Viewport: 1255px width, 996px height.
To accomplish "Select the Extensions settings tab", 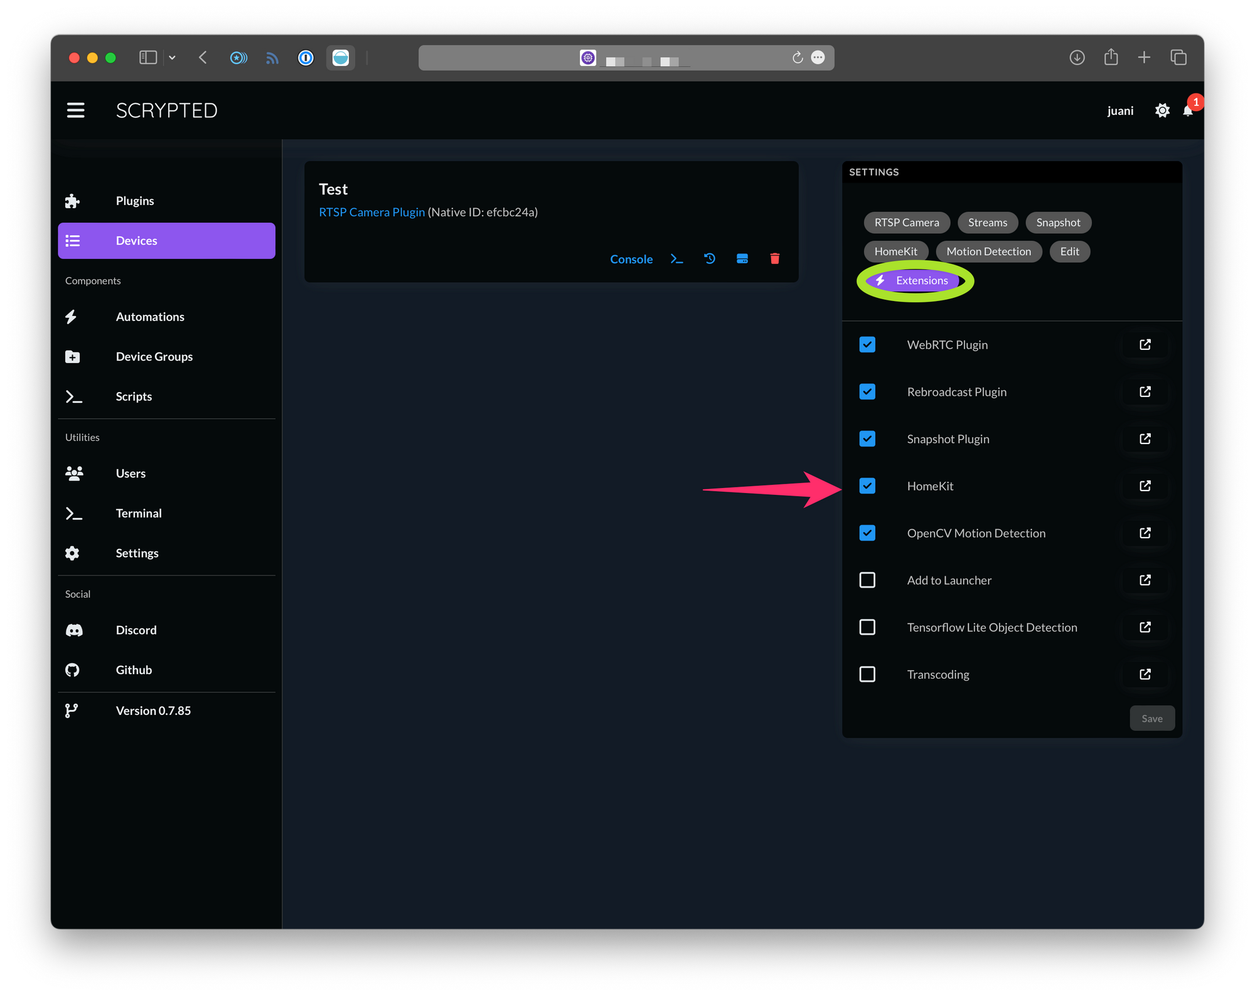I will point(913,280).
